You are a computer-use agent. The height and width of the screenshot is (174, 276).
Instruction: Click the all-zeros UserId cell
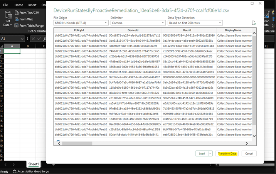[x=189, y=77]
